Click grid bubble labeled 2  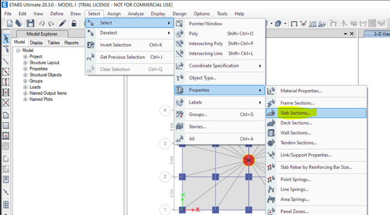[x=165, y=177]
